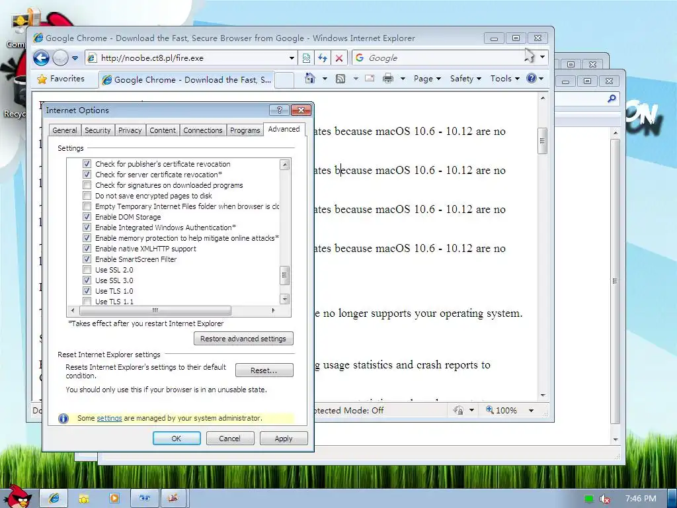Check the Use SSL 2.0 box
The width and height of the screenshot is (677, 508).
87,270
